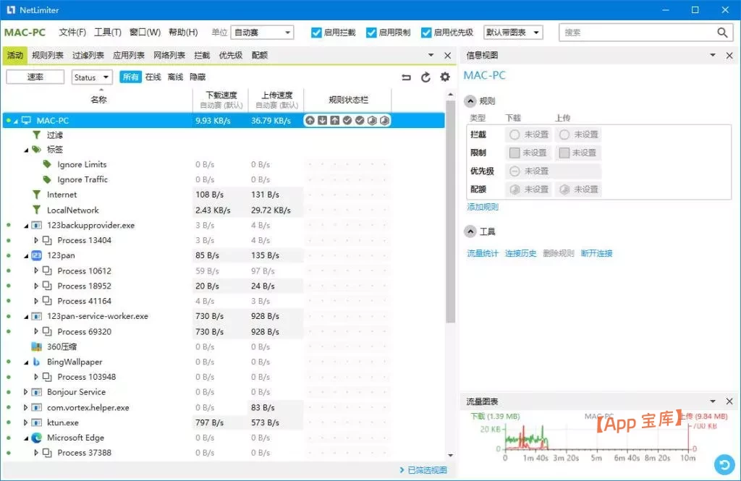
Task: Click the activity list vertical scrollbar thumb
Action: coord(450,212)
